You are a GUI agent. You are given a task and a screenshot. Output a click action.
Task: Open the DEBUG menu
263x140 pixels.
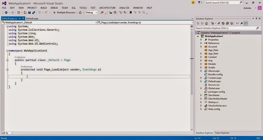[54, 8]
